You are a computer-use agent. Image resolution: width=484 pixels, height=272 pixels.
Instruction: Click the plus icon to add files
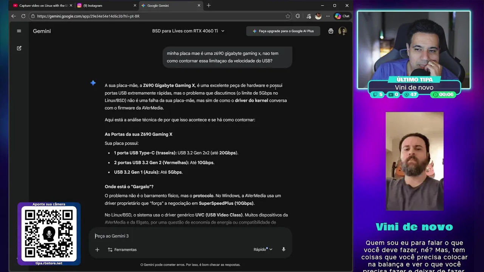97,250
